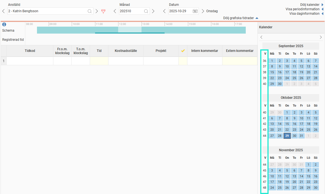Screen dimensions: 325x194
Task: Click the blue info icon above Schema
Action: point(4,24)
